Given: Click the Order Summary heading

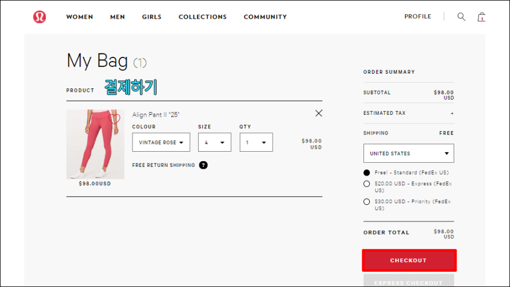Looking at the screenshot, I should 389,72.
